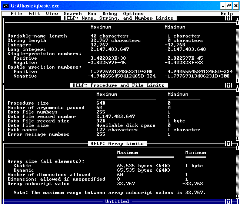
Task: Open the Edit menu
Action: tap(34, 14)
